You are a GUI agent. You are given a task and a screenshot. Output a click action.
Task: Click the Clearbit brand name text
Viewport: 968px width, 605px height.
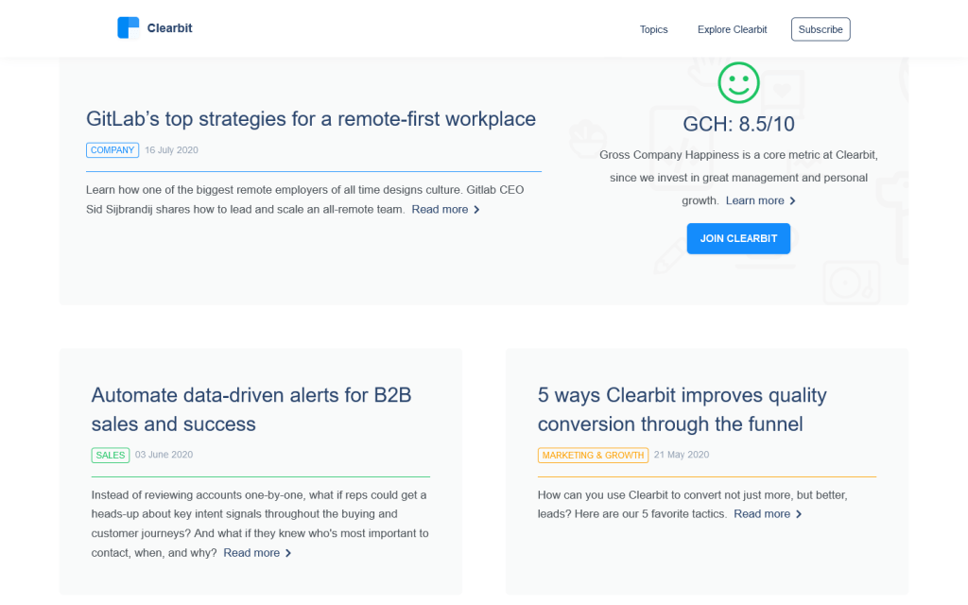170,28
